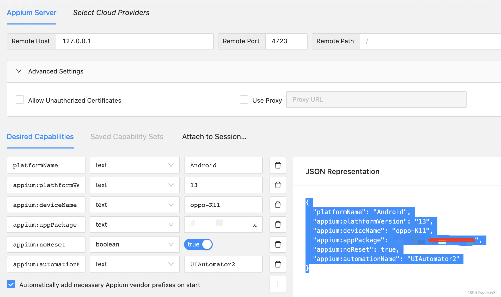Switch to Attach to Session tab

pyautogui.click(x=214, y=137)
